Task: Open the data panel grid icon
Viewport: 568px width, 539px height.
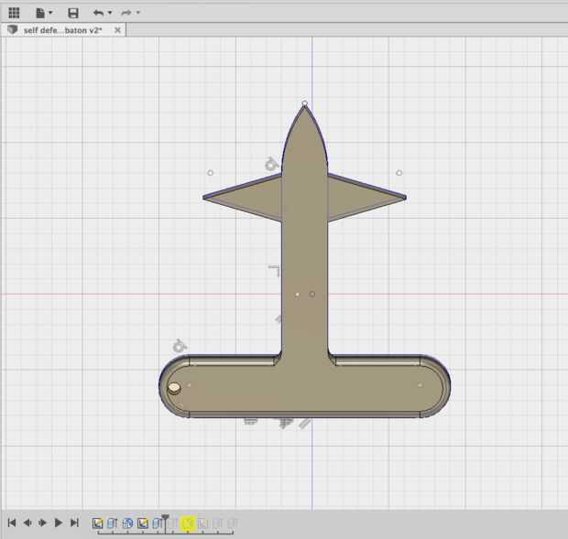Action: [14, 13]
